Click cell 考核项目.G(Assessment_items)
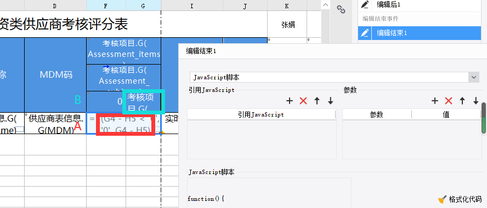Screen dimensions: 487x208 [x=123, y=51]
